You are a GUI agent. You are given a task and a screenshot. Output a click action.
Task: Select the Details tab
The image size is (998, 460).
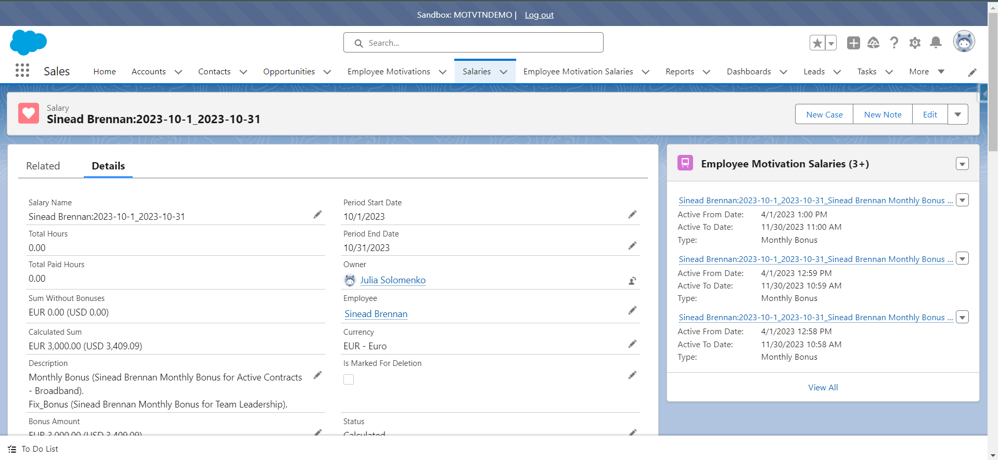[108, 166]
